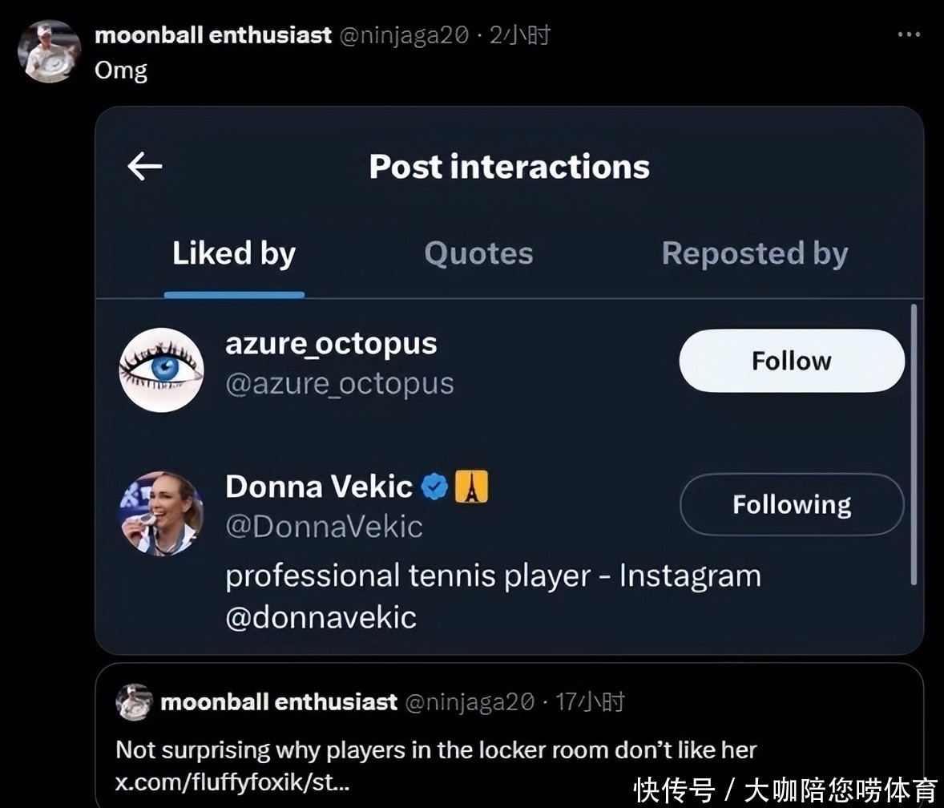Click the quoted post text about locker room
This screenshot has width=944, height=808.
pos(436,750)
